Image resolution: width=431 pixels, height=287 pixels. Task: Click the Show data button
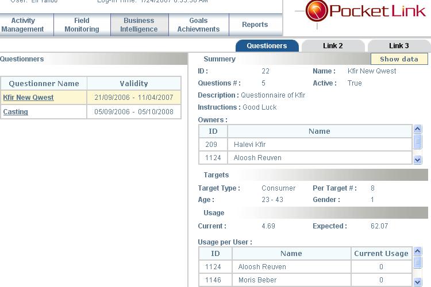click(x=399, y=59)
